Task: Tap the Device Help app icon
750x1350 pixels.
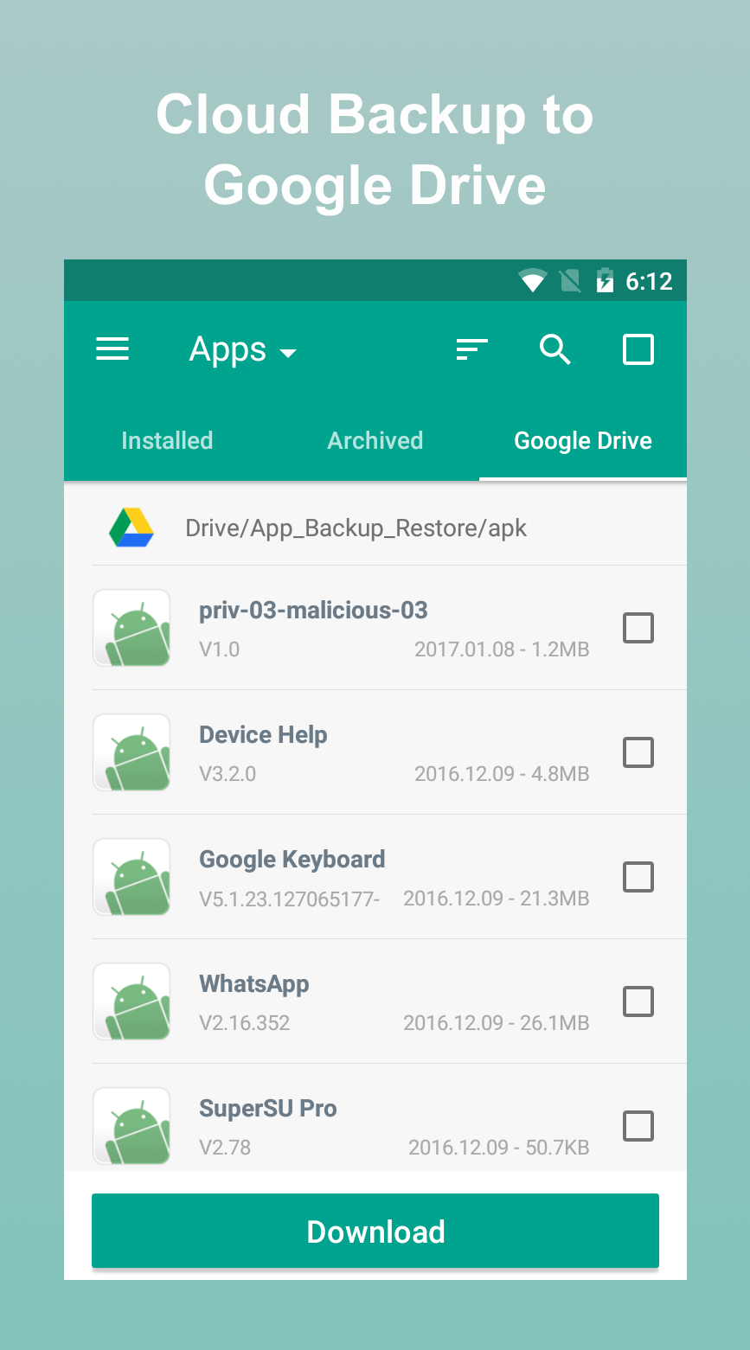Action: coord(131,752)
